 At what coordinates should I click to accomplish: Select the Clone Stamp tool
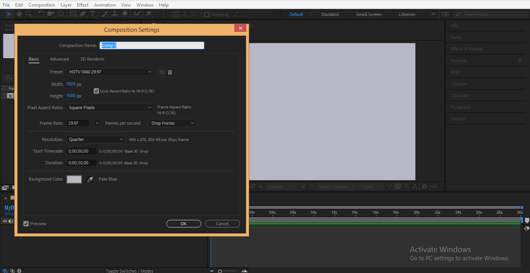[x=114, y=14]
